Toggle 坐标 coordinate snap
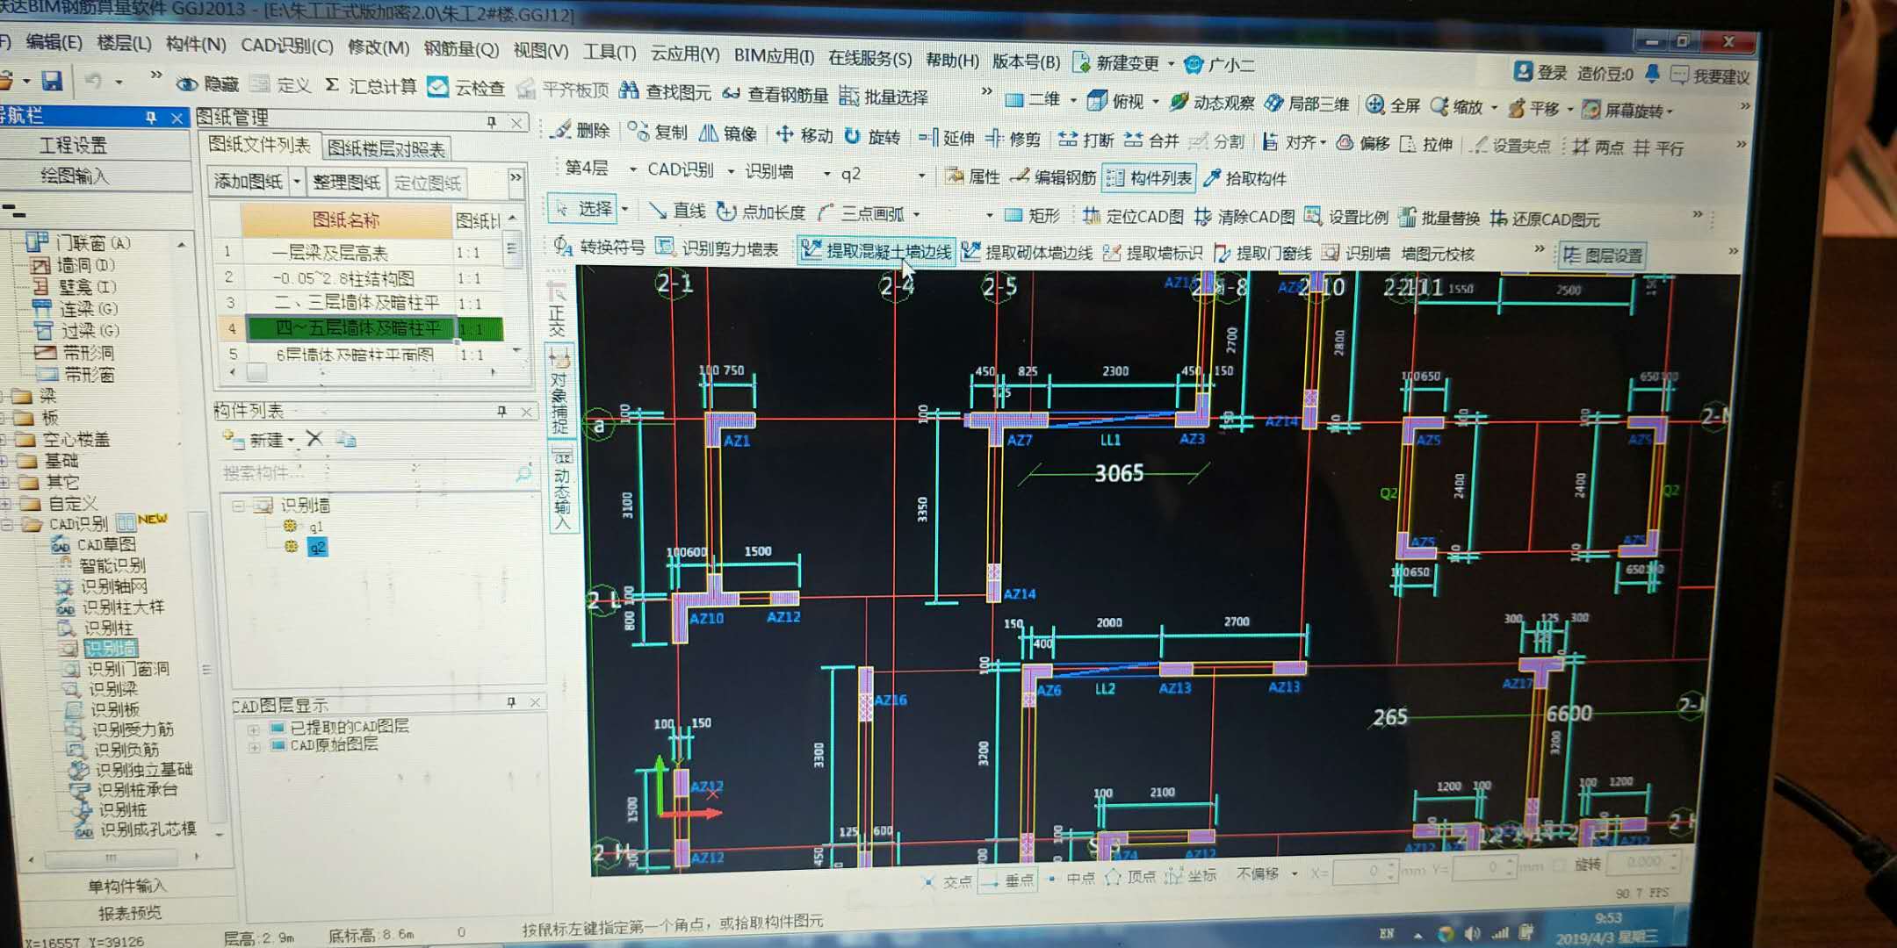The width and height of the screenshot is (1897, 948). (x=1191, y=876)
